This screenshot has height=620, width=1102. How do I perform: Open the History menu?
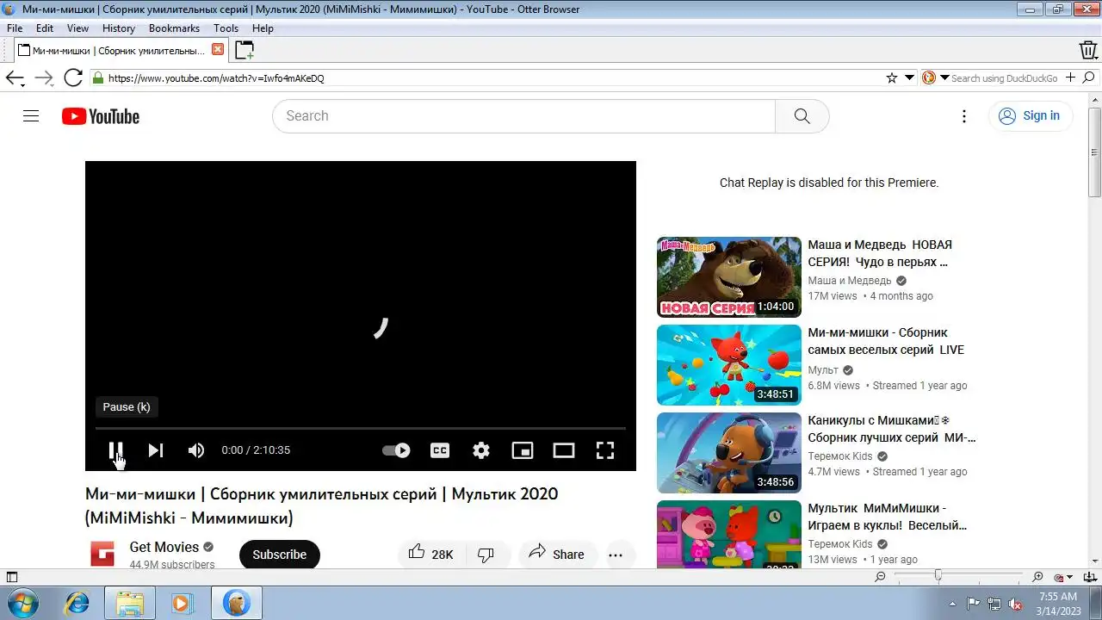(x=119, y=28)
